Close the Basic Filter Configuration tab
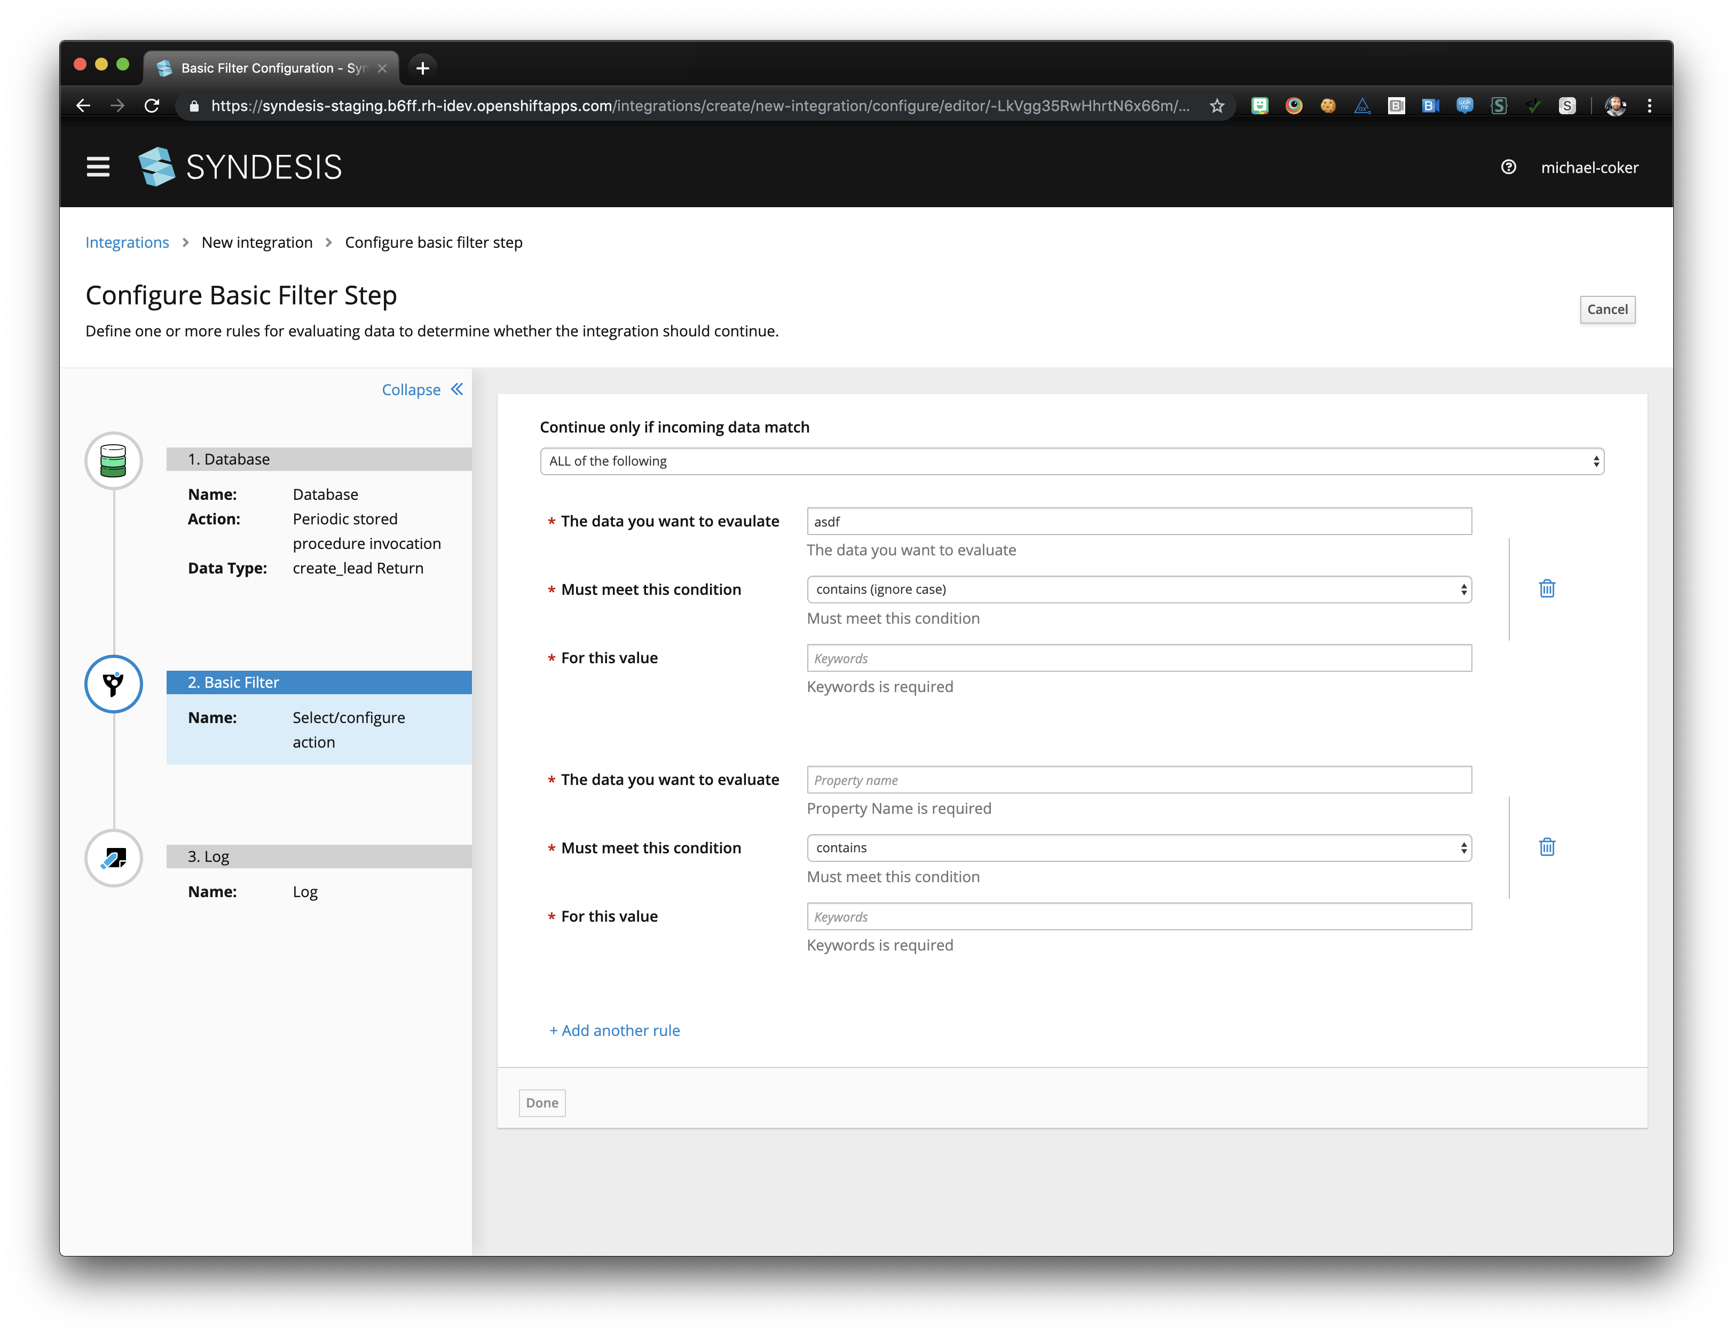This screenshot has height=1335, width=1733. pos(382,68)
